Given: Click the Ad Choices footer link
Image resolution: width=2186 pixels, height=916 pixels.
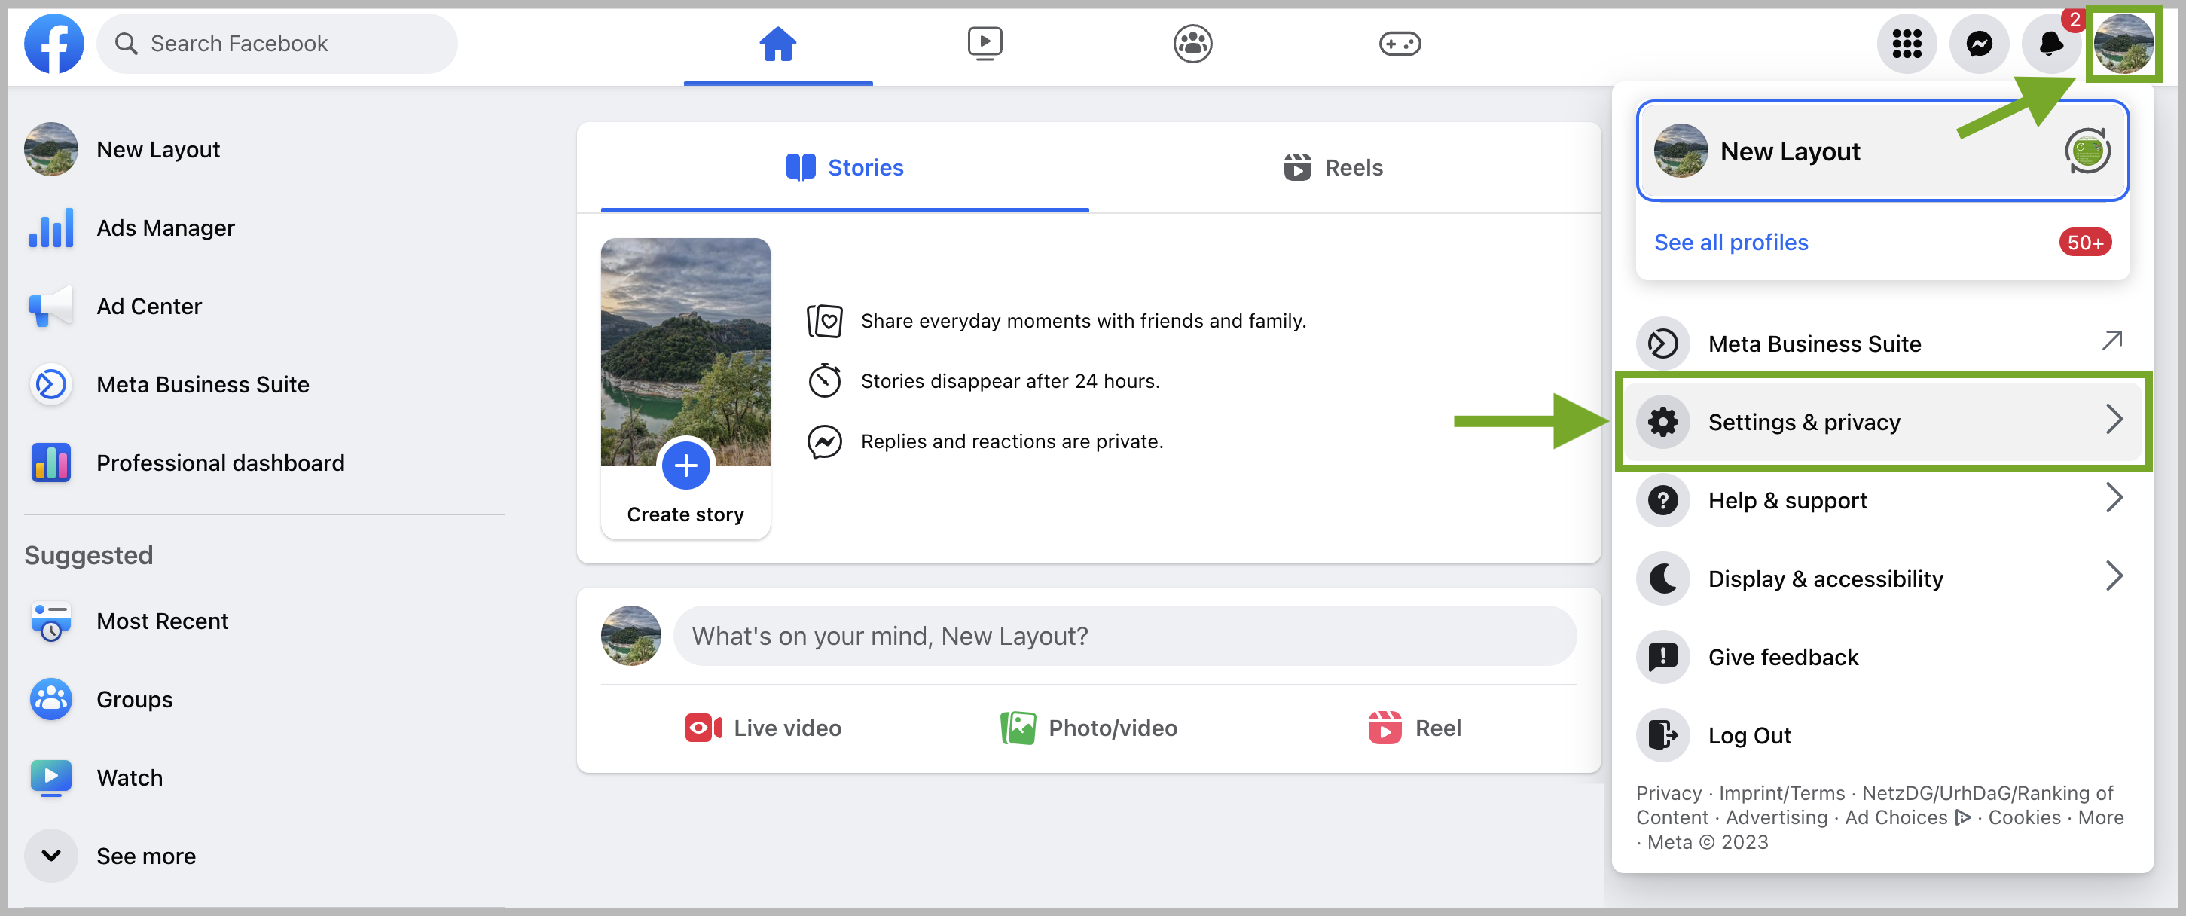Looking at the screenshot, I should click(1906, 817).
